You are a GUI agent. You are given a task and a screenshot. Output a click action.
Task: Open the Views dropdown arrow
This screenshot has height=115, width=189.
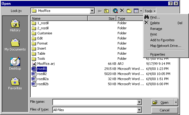(x=141, y=11)
